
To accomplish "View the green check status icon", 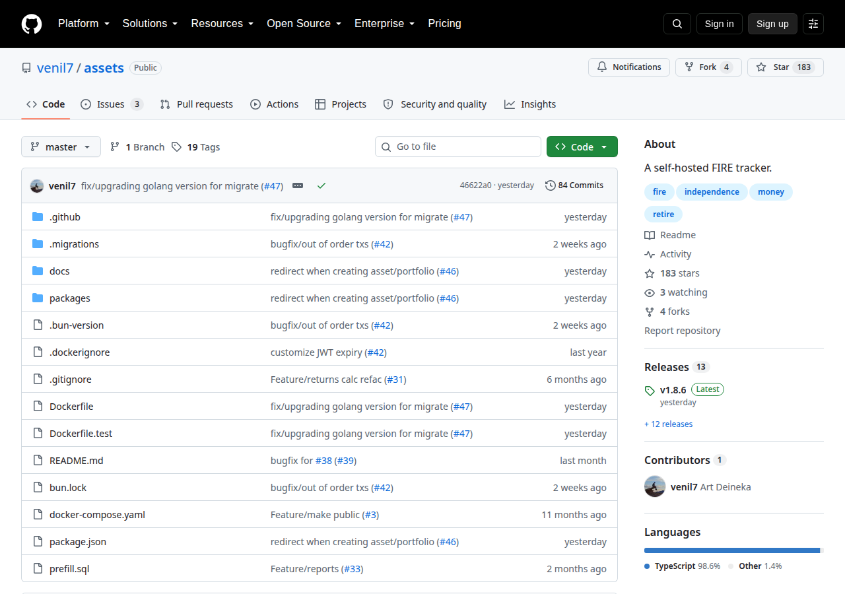I will [321, 185].
